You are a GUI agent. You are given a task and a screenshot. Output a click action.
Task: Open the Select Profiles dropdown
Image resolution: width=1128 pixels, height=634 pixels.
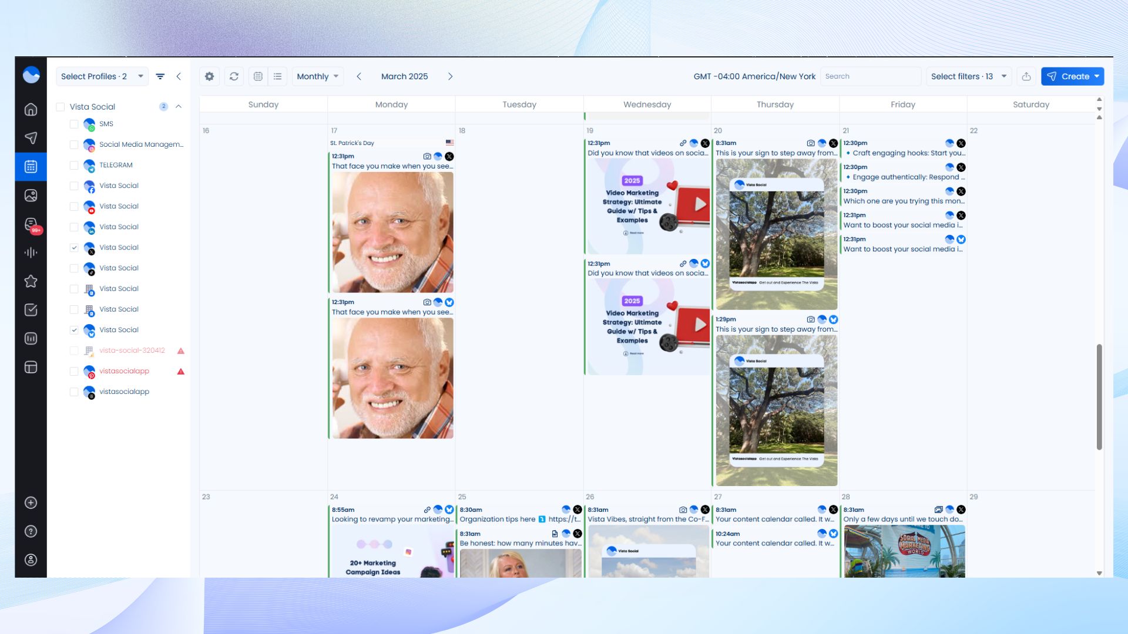(x=102, y=76)
